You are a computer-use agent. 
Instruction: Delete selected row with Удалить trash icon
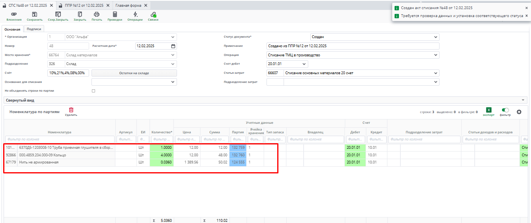tap(71, 110)
